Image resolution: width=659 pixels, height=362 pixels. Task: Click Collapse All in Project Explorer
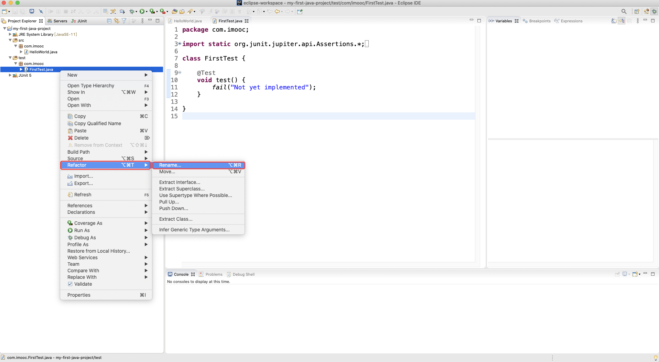tap(109, 21)
